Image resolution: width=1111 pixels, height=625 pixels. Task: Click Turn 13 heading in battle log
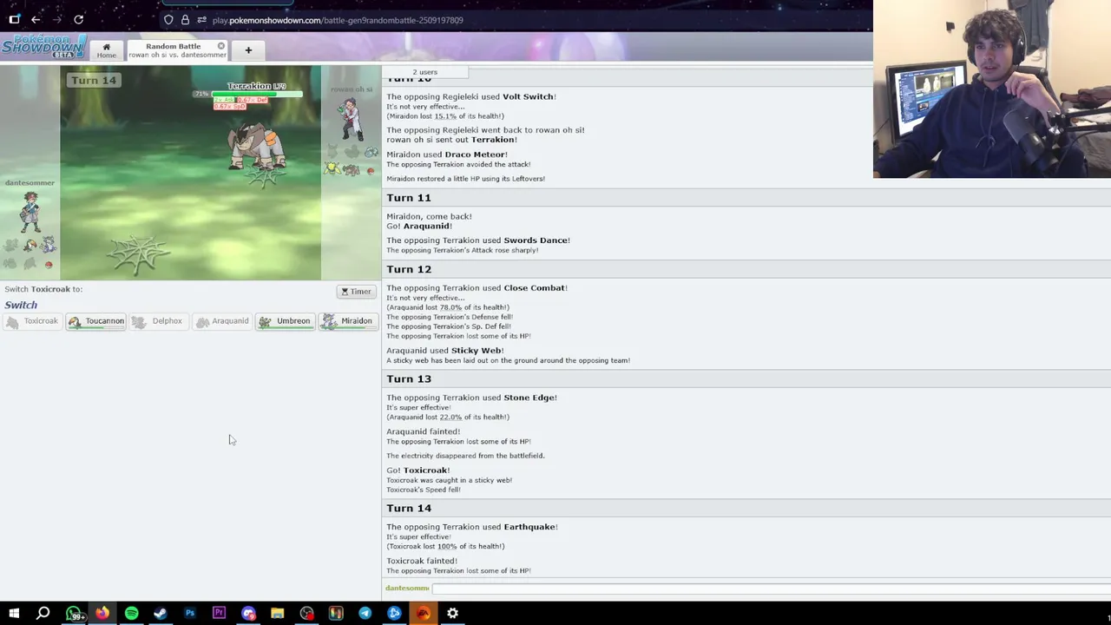tap(409, 379)
